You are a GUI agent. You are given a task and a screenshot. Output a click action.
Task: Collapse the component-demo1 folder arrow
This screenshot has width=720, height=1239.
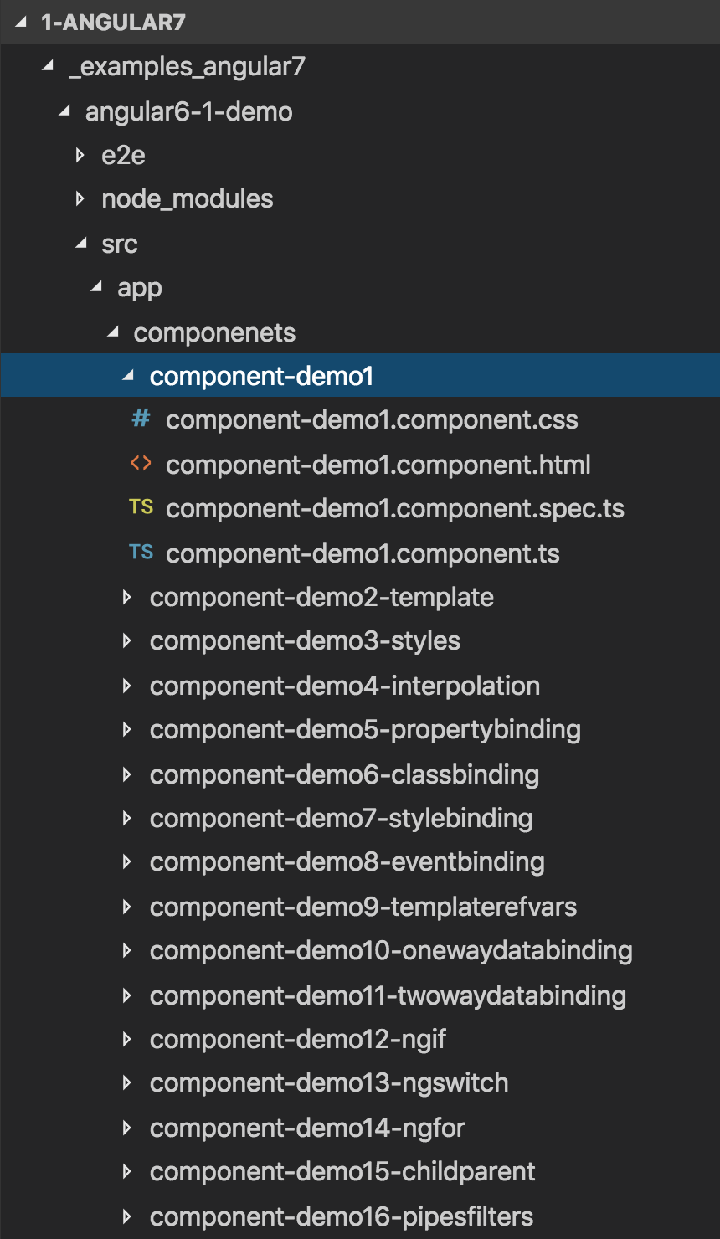point(128,377)
